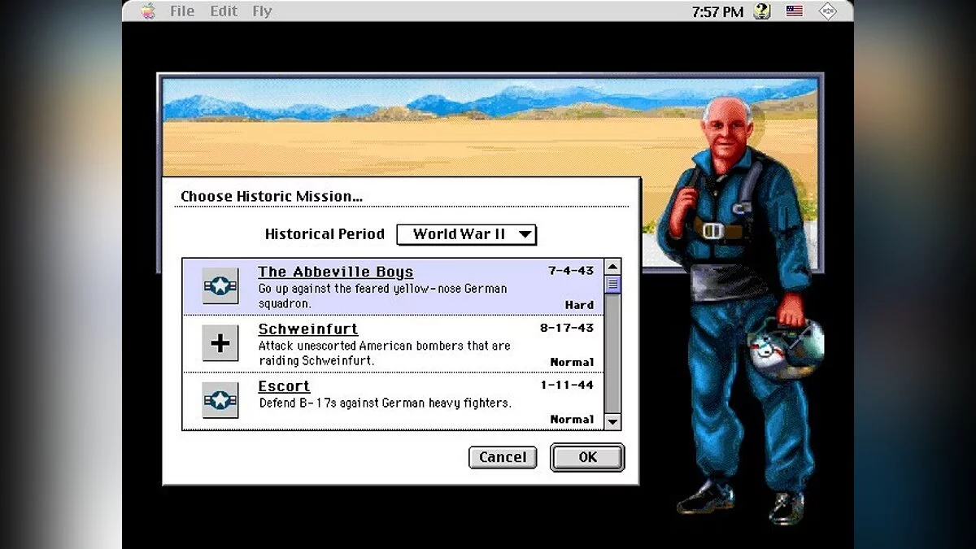976x549 pixels.
Task: Click Schweinfurt's Normal difficulty label
Action: pyautogui.click(x=572, y=362)
